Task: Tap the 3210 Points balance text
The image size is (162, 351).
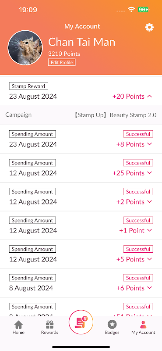Action: point(64,54)
